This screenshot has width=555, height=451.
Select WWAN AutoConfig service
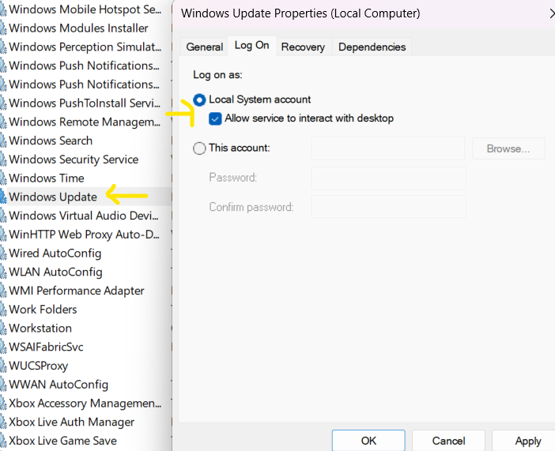coord(85,384)
